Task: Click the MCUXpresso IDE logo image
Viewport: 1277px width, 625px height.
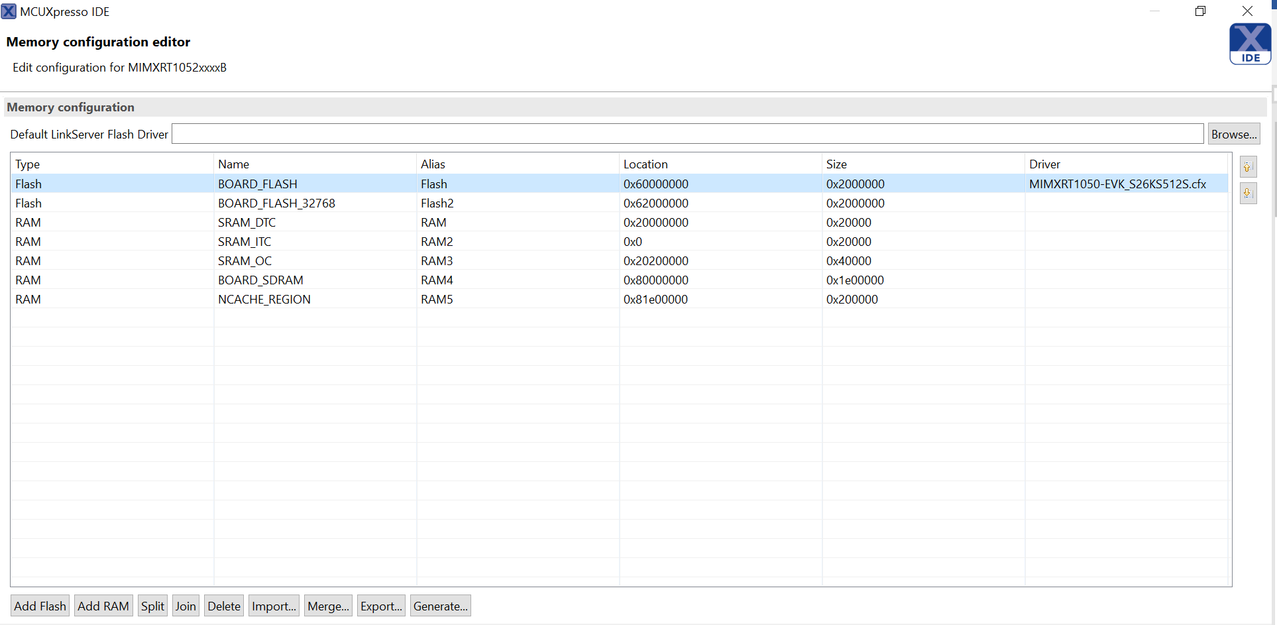Action: pyautogui.click(x=1250, y=44)
